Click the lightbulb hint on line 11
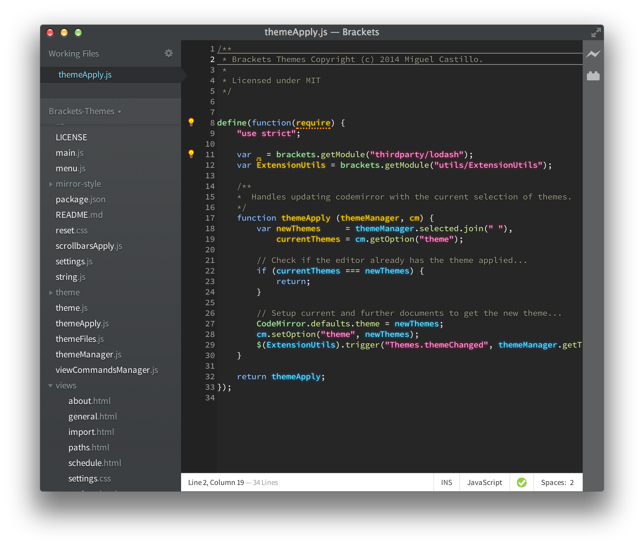The image size is (644, 547). pos(191,154)
